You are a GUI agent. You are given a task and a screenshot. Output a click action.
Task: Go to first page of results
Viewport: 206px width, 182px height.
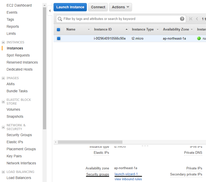pyautogui.click(x=191, y=19)
